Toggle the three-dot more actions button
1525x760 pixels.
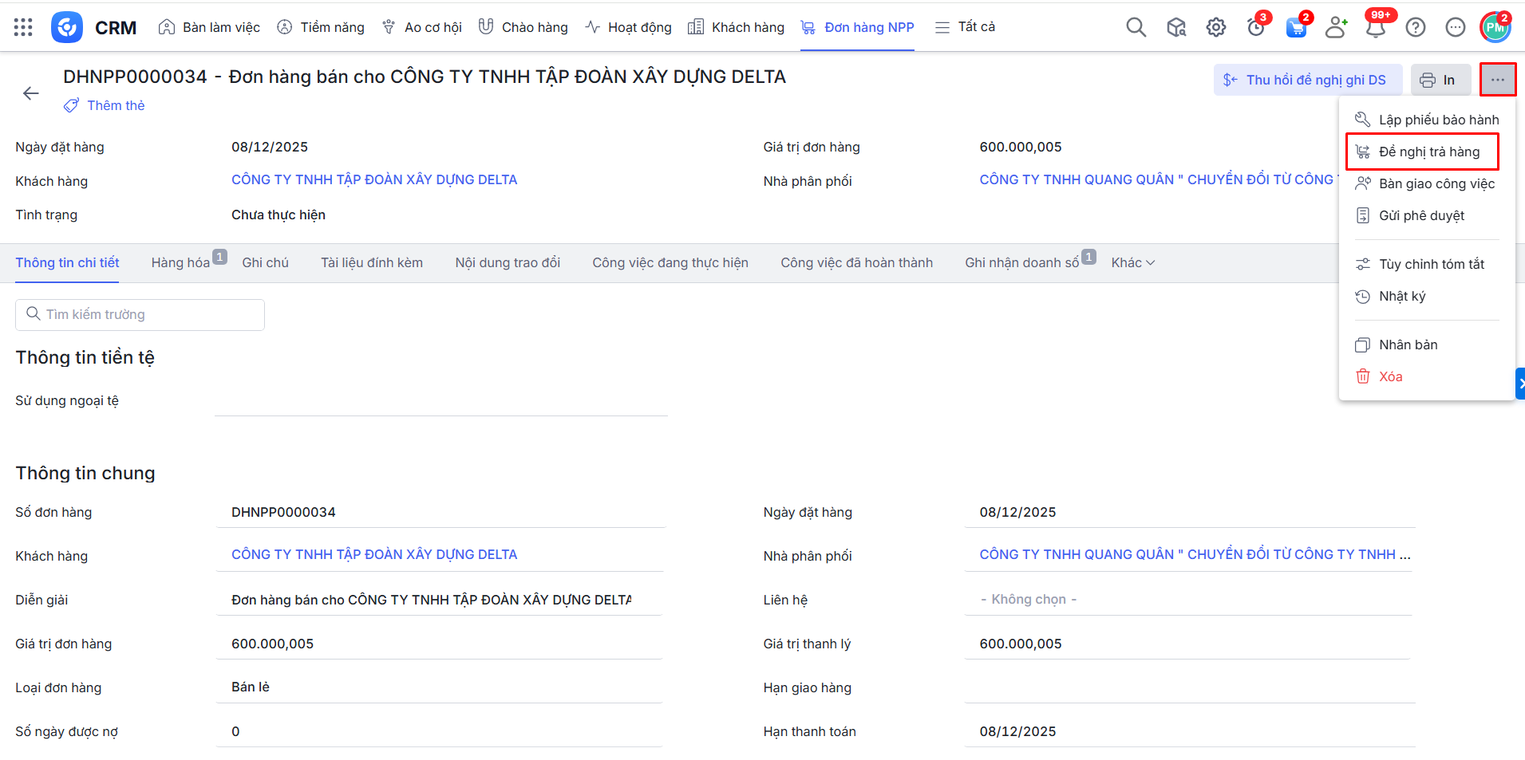point(1497,80)
